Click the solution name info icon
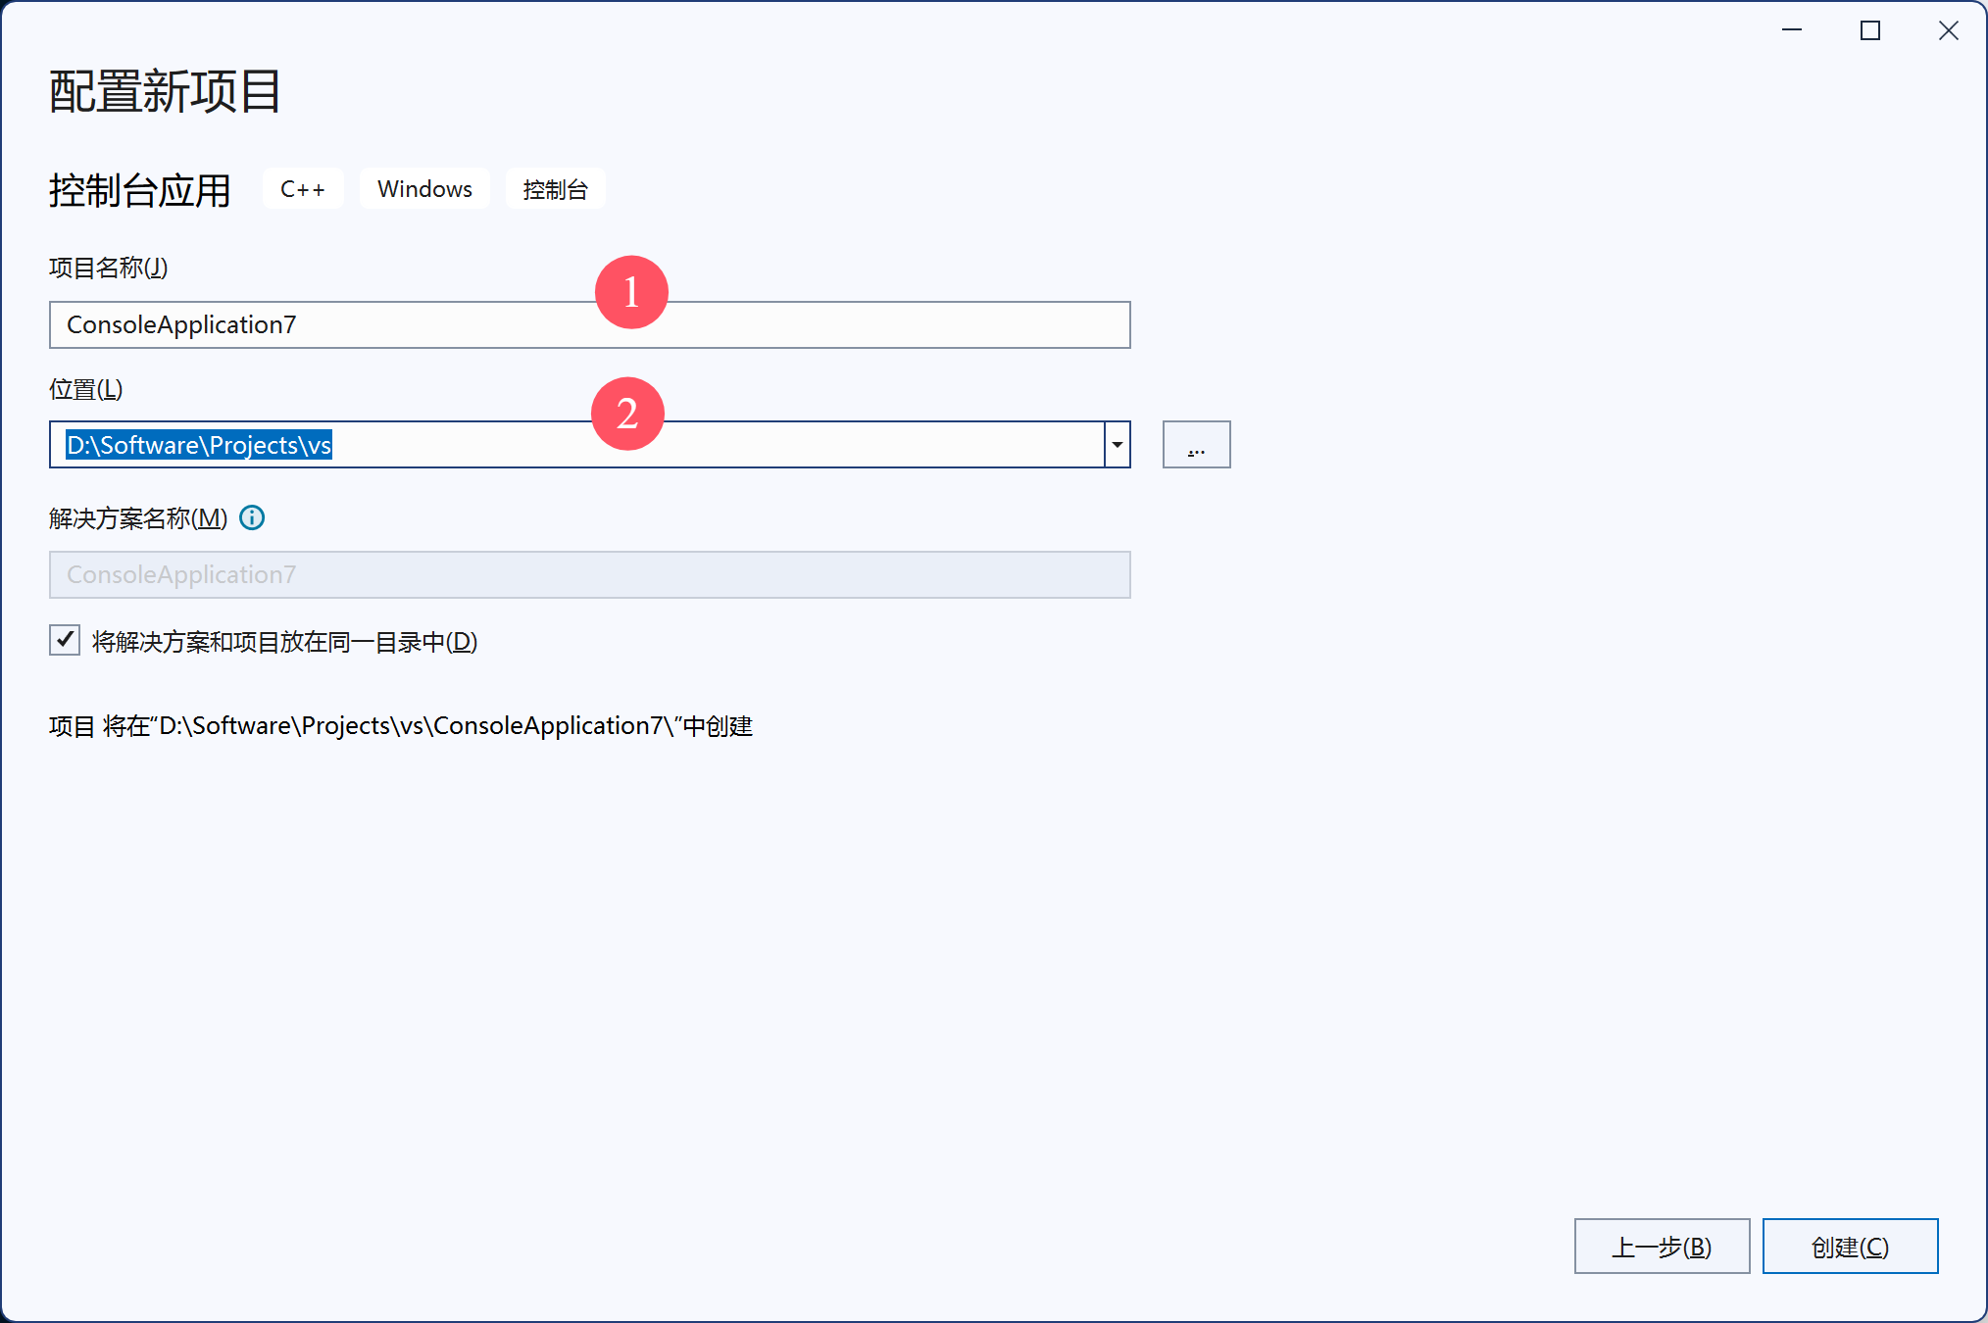Image resolution: width=1988 pixels, height=1323 pixels. click(252, 517)
